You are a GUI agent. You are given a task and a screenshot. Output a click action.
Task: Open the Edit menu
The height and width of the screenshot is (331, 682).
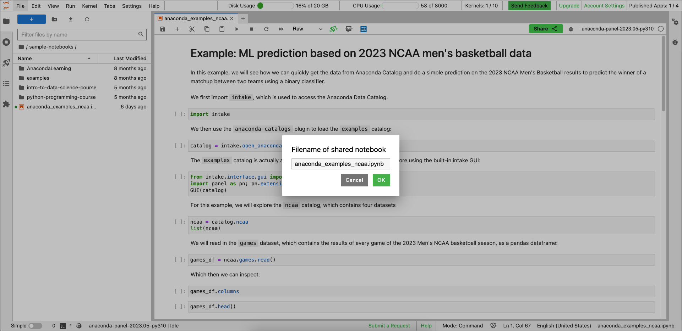pyautogui.click(x=36, y=6)
